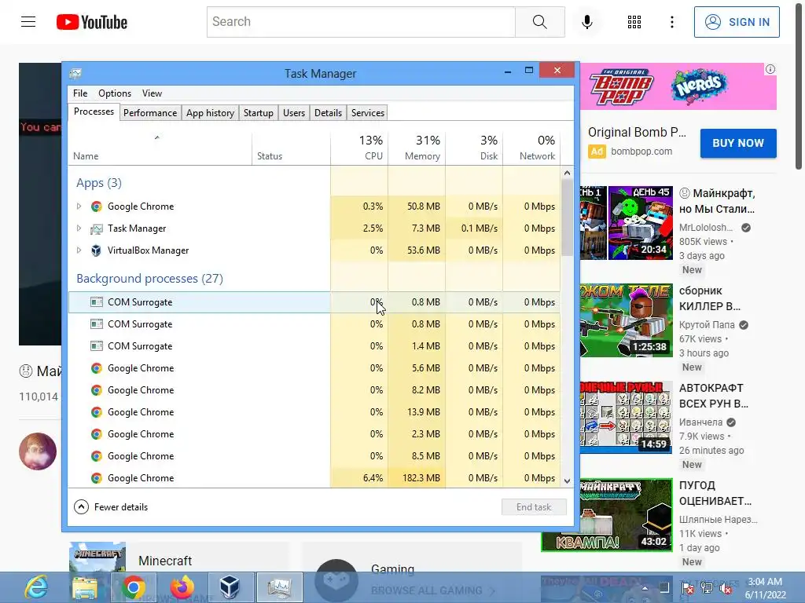Image resolution: width=805 pixels, height=603 pixels.
Task: Select Google Chrome process using 8.5 MB
Action: click(x=314, y=456)
